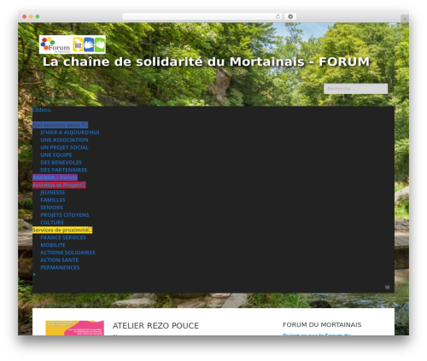427x361 pixels.
Task: Toggle the Menu hamburger control
Action: tap(42, 110)
